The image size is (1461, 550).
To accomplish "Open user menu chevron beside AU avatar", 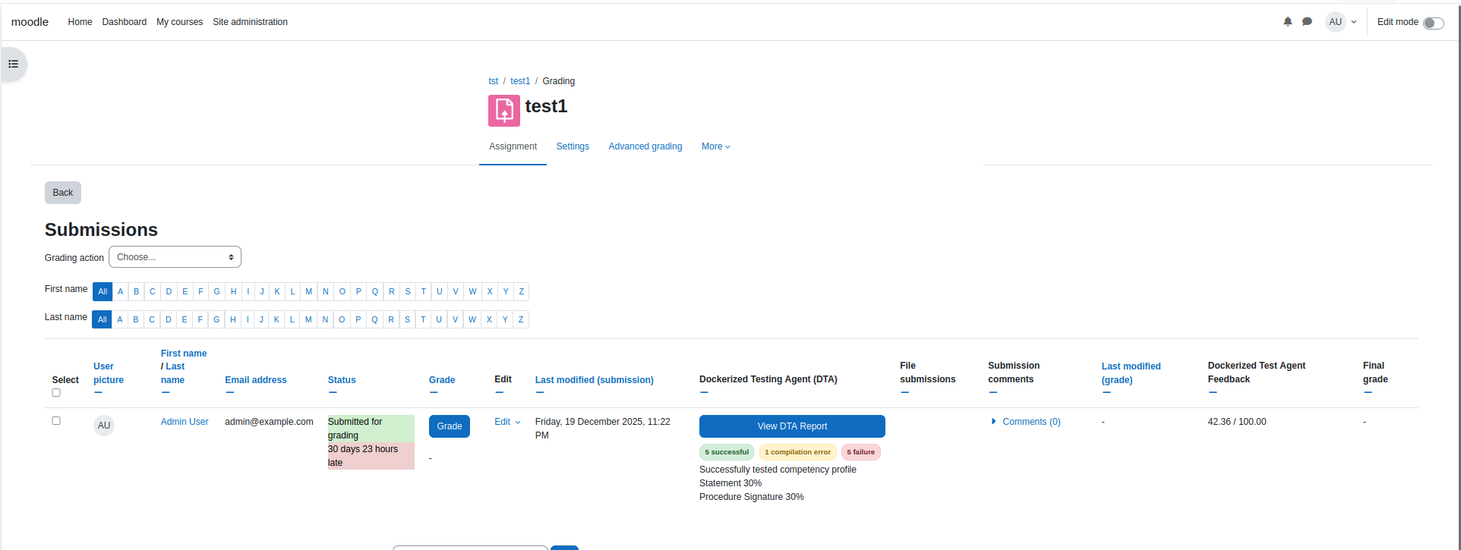I will coord(1354,22).
